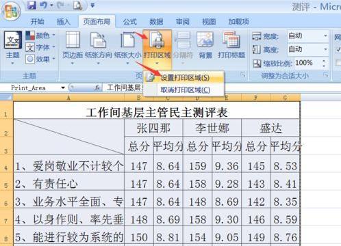Screen dimensions: 341x246
Task: Switch to the 页面布局 tab
Action: tap(97, 22)
